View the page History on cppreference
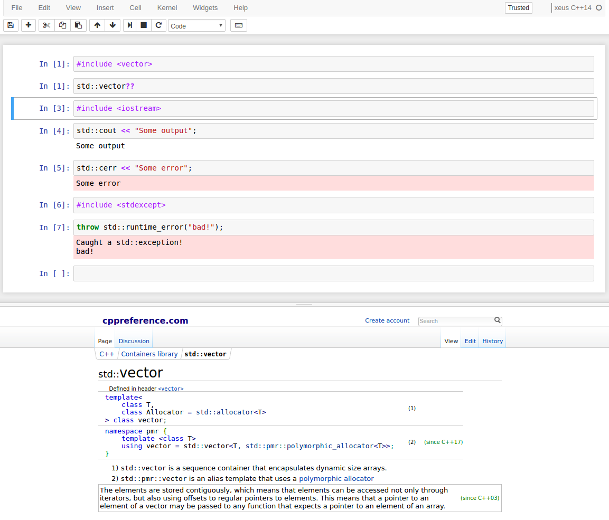Image resolution: width=609 pixels, height=520 pixels. (492, 341)
